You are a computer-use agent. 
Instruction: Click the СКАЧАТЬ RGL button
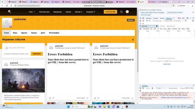coord(110,12)
